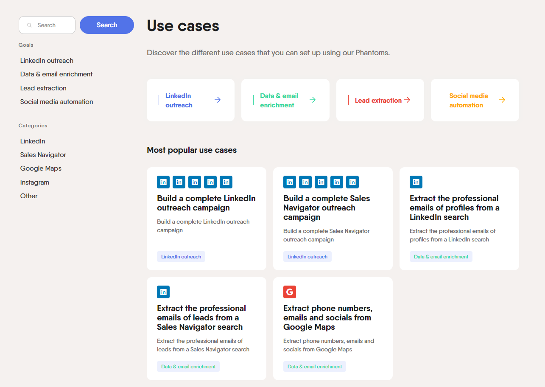Choose Lead extraction in the sidebar goals

pyautogui.click(x=43, y=88)
